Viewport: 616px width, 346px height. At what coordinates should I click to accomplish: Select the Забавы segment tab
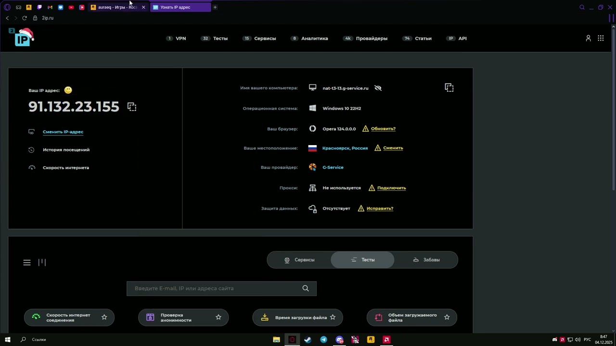pos(426,260)
